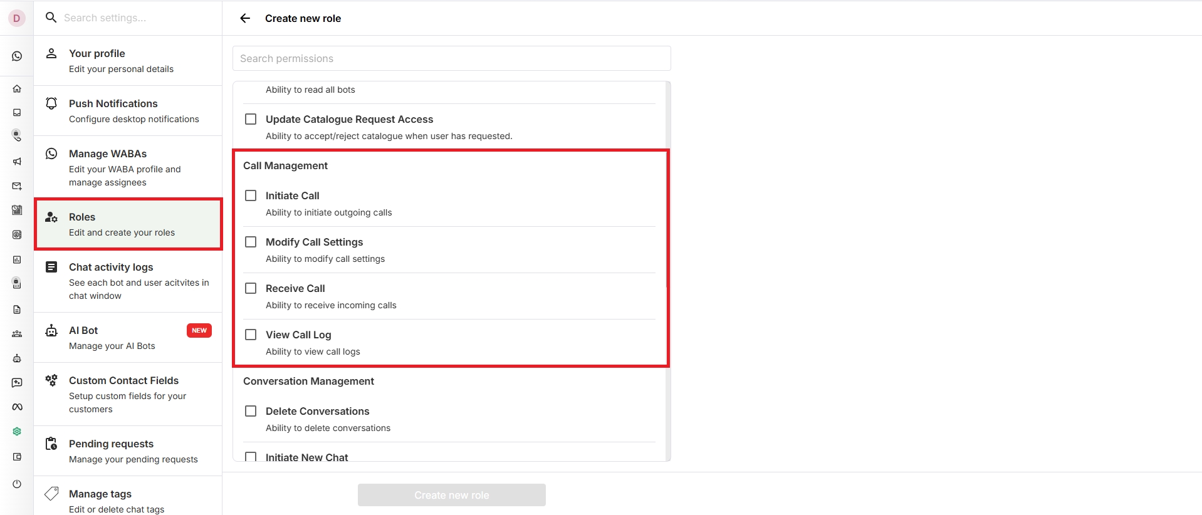The width and height of the screenshot is (1202, 515).
Task: Click the user avatar with letter D
Action: [x=17, y=18]
